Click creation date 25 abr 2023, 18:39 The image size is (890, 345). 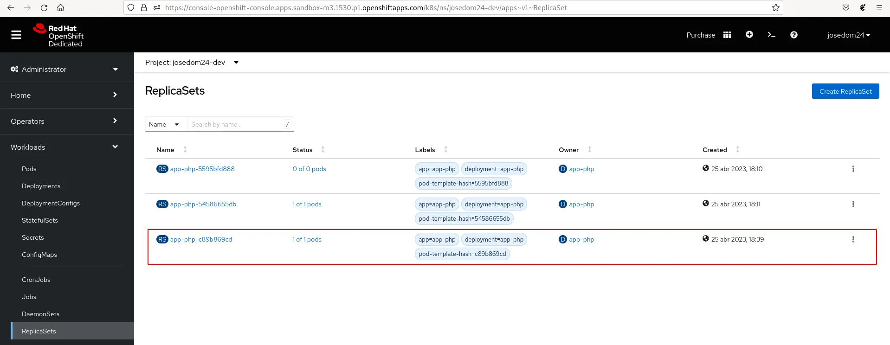click(x=737, y=239)
